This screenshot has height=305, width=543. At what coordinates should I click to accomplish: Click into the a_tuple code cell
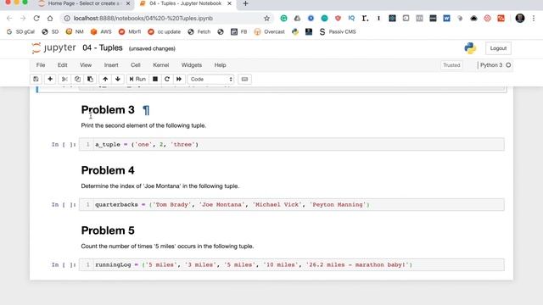coord(291,145)
